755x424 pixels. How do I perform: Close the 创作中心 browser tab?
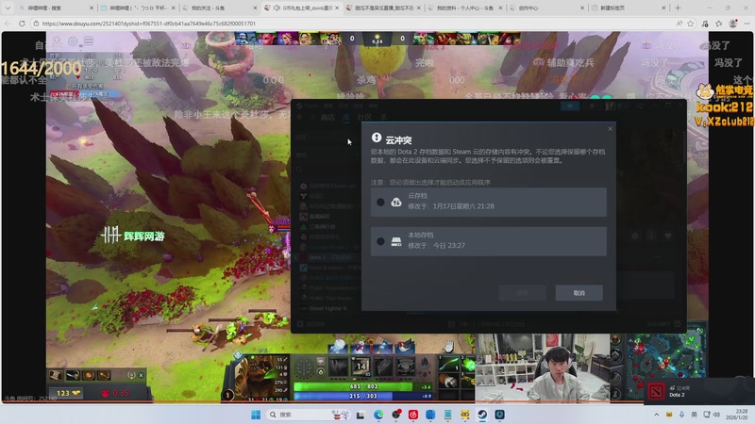coord(582,8)
